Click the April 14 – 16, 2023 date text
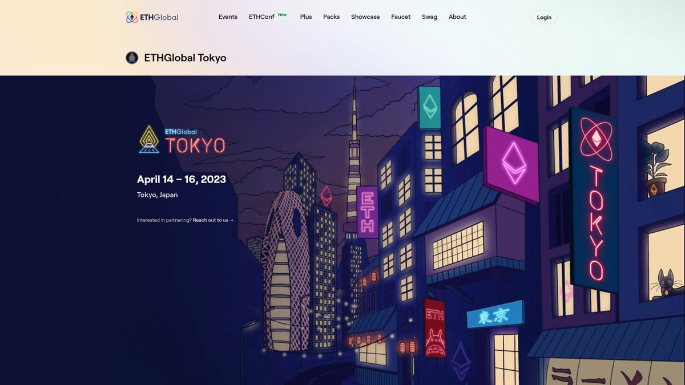Image resolution: width=685 pixels, height=385 pixels. click(181, 179)
